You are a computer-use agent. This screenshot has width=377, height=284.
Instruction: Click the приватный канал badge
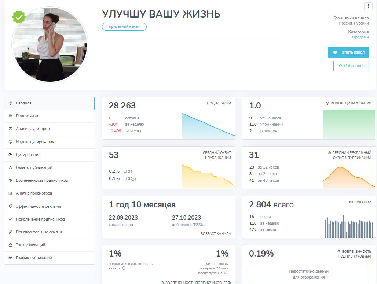click(x=124, y=27)
